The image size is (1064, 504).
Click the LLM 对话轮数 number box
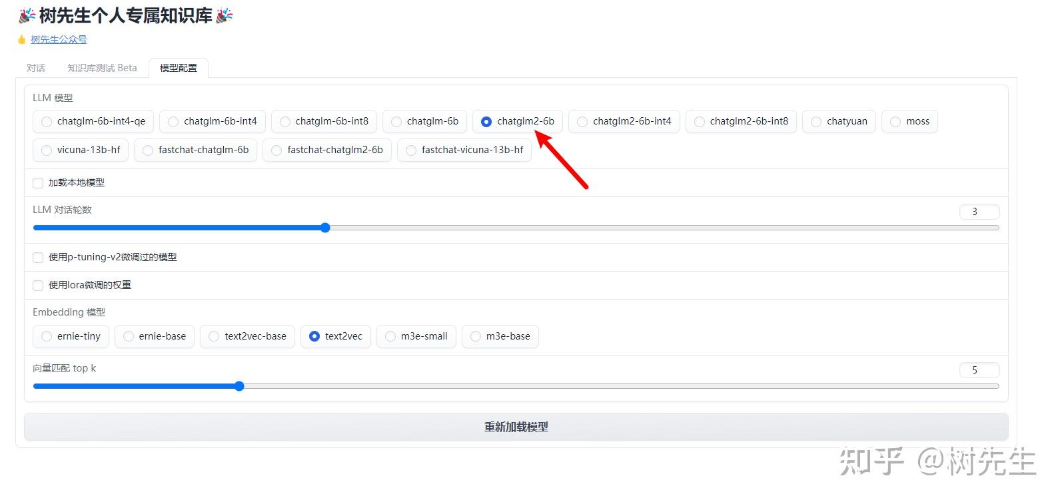point(979,212)
